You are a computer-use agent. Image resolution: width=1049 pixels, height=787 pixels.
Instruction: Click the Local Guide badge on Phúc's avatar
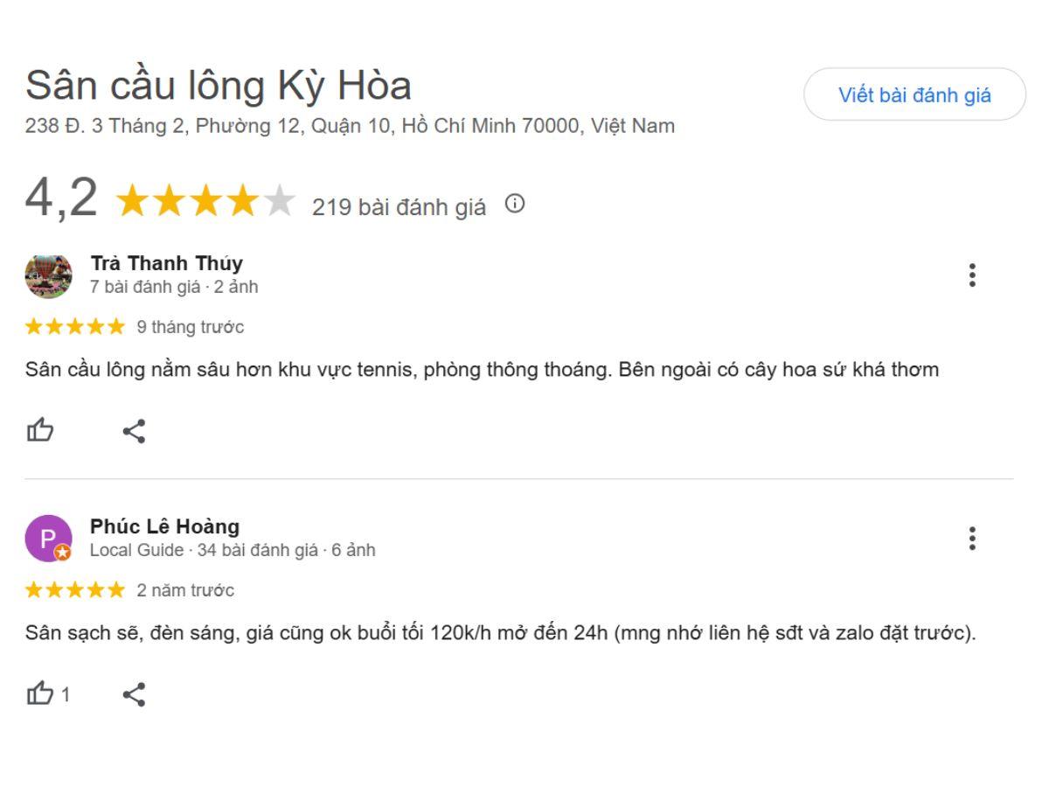click(62, 552)
